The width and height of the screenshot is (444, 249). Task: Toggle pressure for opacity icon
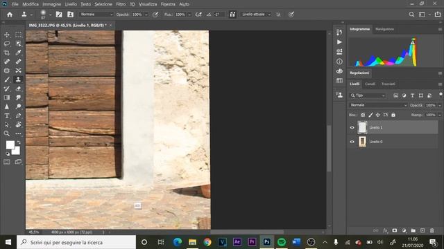pyautogui.click(x=155, y=15)
